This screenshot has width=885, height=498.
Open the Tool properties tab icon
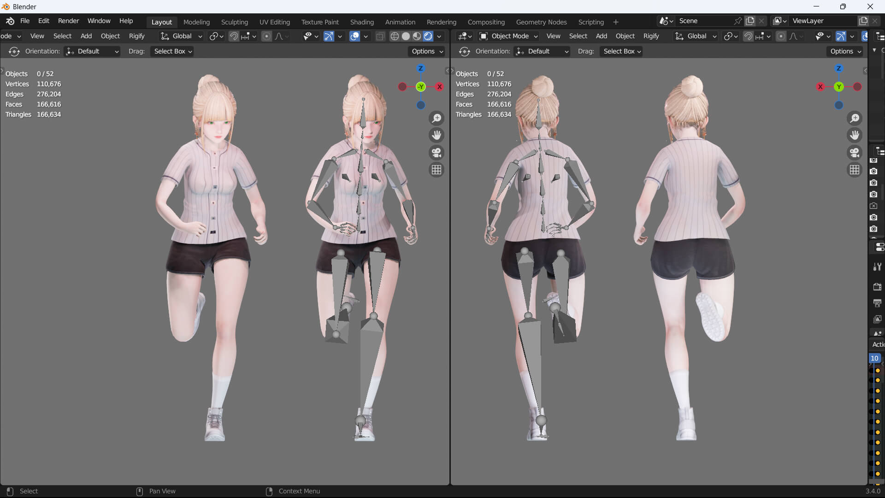[x=877, y=267]
